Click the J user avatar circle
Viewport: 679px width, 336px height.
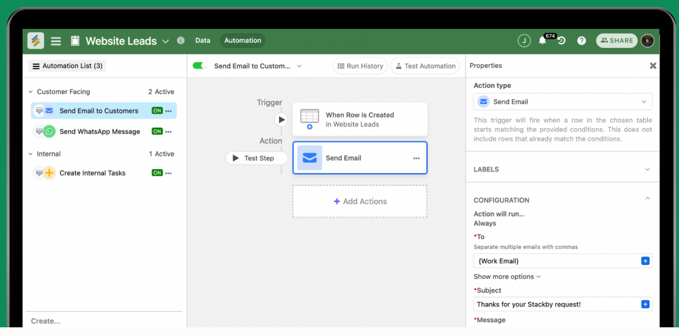524,40
